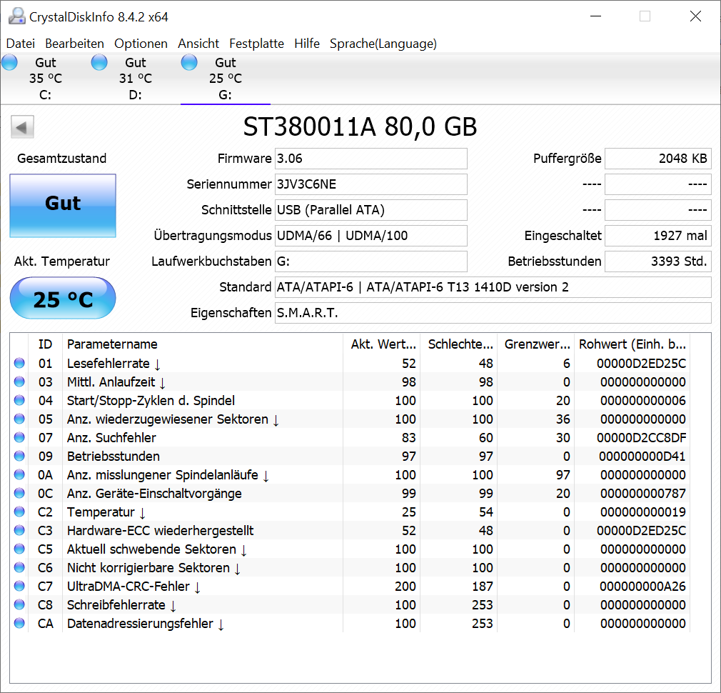Click Betriebsstunden field 3393 Std.
Viewport: 721px width, 693px height.
(658, 261)
